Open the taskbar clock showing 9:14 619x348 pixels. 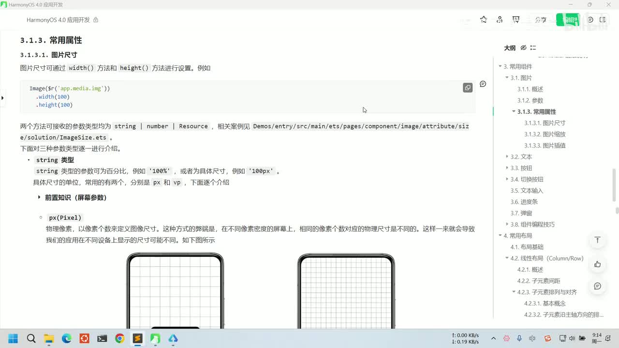[597, 338]
